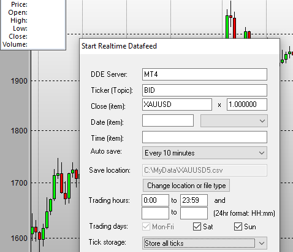This screenshot has width=293, height=252.
Task: Click the Ticker (Topic) field with BID
Action: [205, 90]
